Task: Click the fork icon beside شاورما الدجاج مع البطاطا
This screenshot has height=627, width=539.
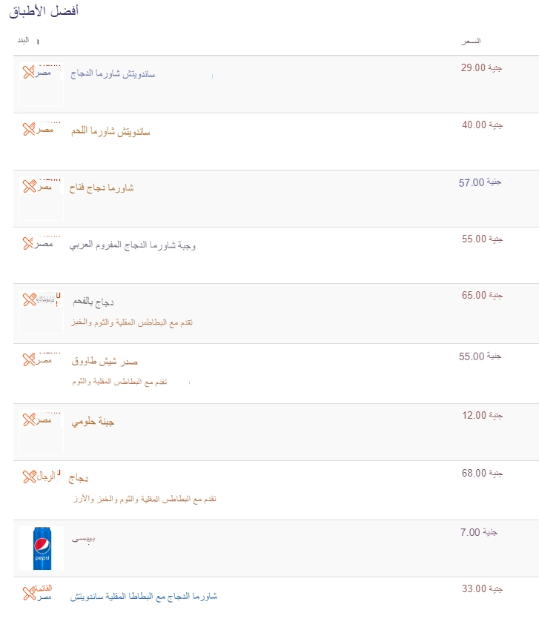Action: pos(30,593)
